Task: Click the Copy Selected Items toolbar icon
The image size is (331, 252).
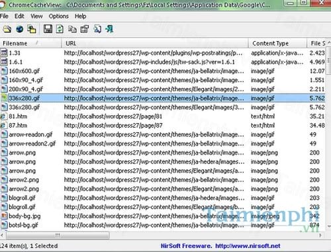Action: [x=72, y=29]
